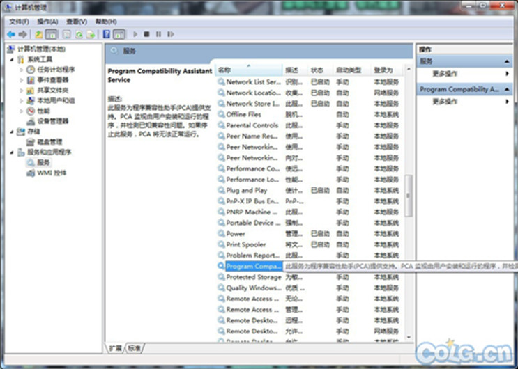Click the 事件查看器 tree icon
The height and width of the screenshot is (369, 518).
31,80
